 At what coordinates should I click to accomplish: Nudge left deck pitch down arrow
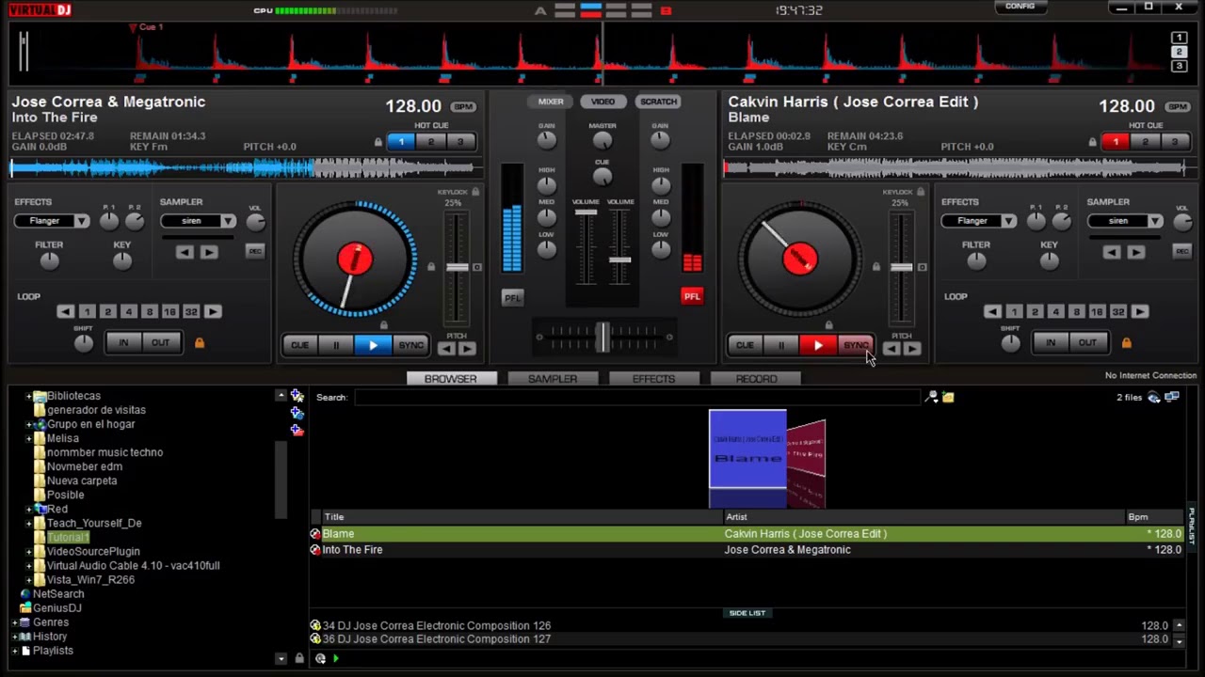(446, 349)
